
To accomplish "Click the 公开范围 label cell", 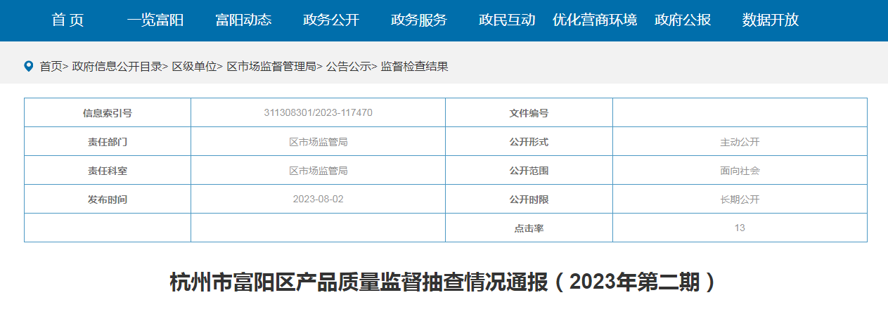I will point(529,170).
